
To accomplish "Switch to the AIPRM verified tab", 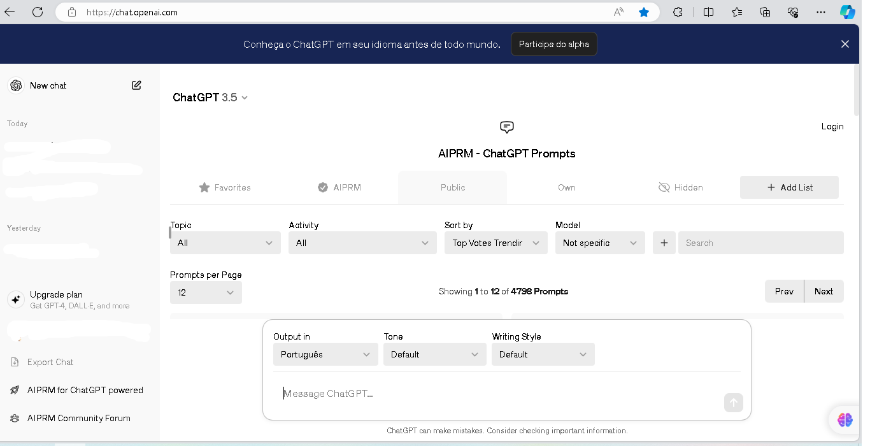I will (x=339, y=187).
